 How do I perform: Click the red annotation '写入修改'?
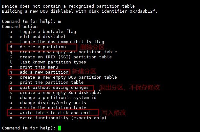pyautogui.click(x=113, y=113)
